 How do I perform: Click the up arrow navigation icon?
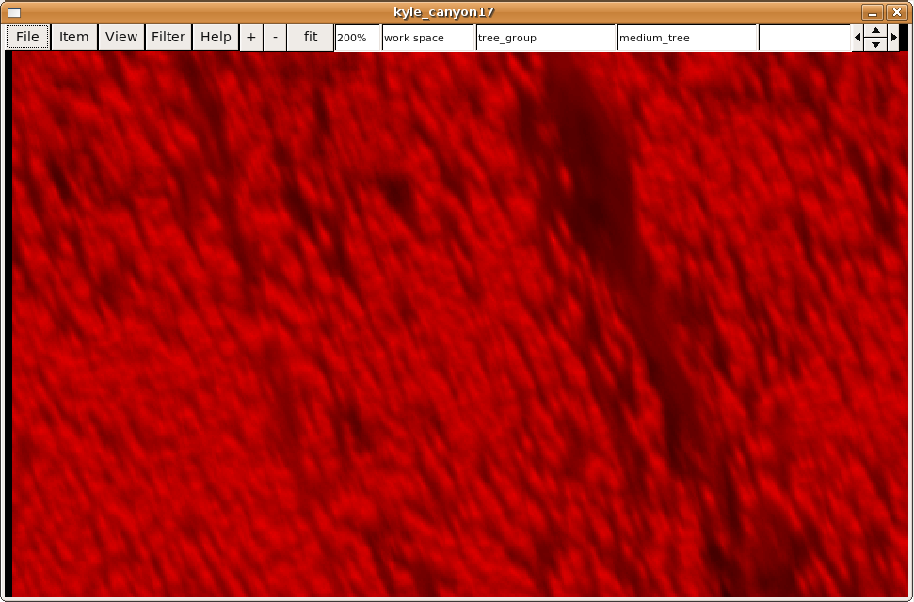875,31
